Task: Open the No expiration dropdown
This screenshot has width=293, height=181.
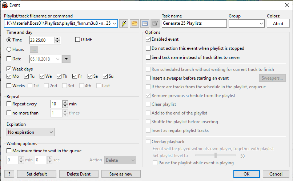Action: click(31, 132)
